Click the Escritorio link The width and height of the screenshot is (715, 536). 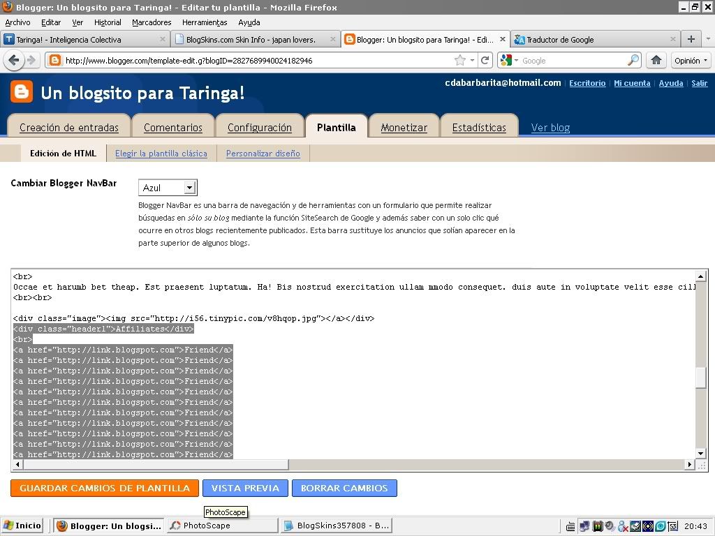[587, 83]
